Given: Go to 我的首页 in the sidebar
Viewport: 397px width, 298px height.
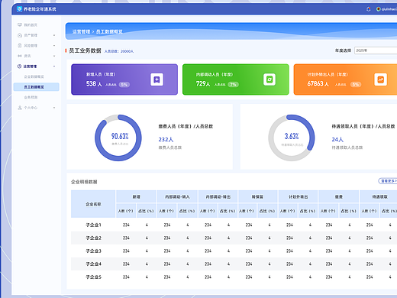Looking at the screenshot, I should (31, 25).
